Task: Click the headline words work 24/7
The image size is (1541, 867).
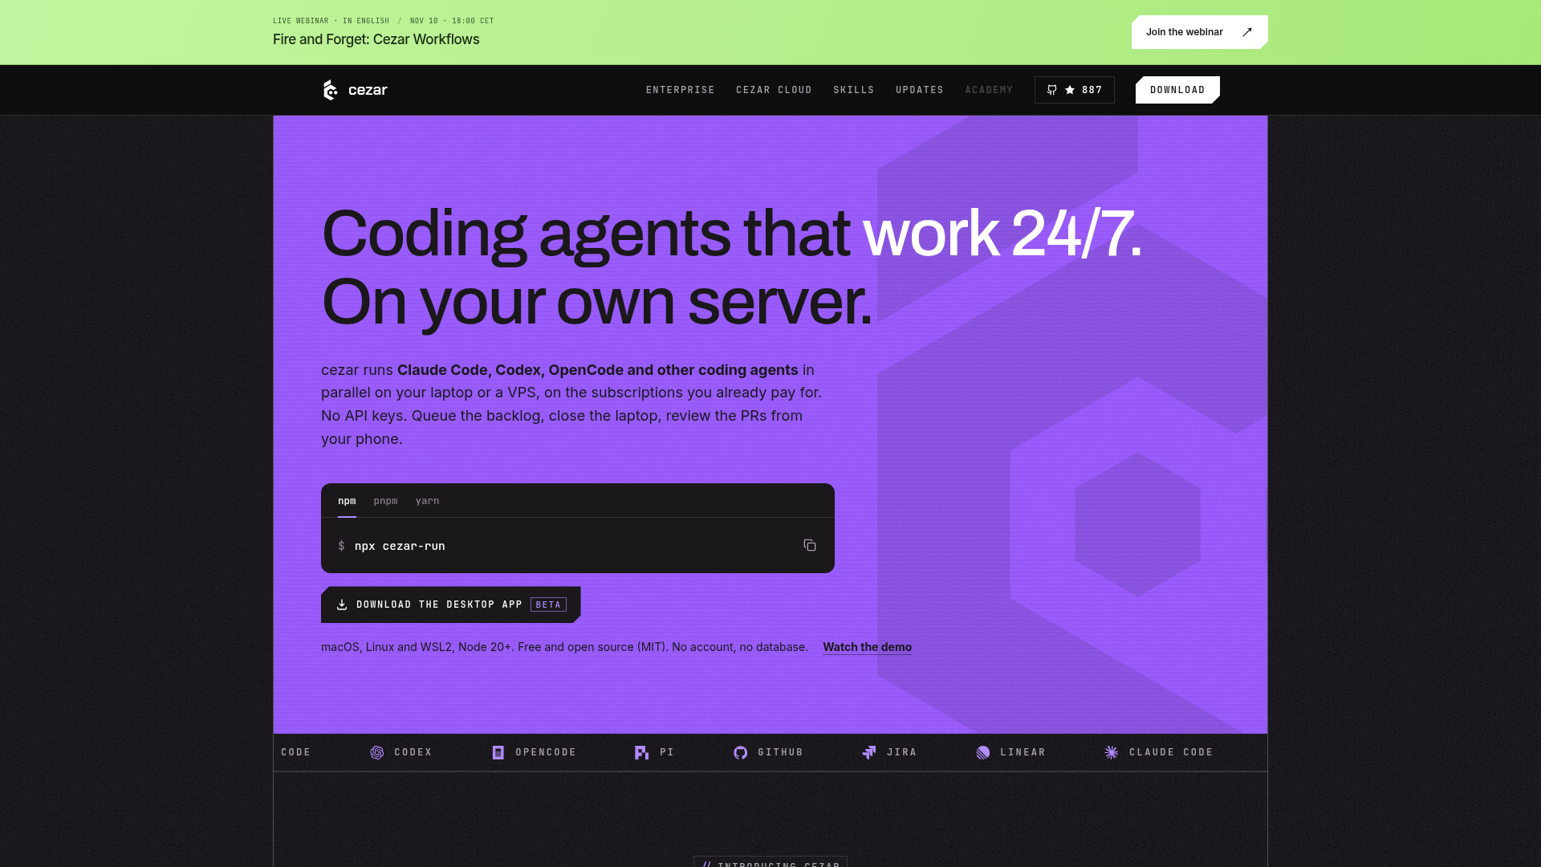Action: [1002, 234]
